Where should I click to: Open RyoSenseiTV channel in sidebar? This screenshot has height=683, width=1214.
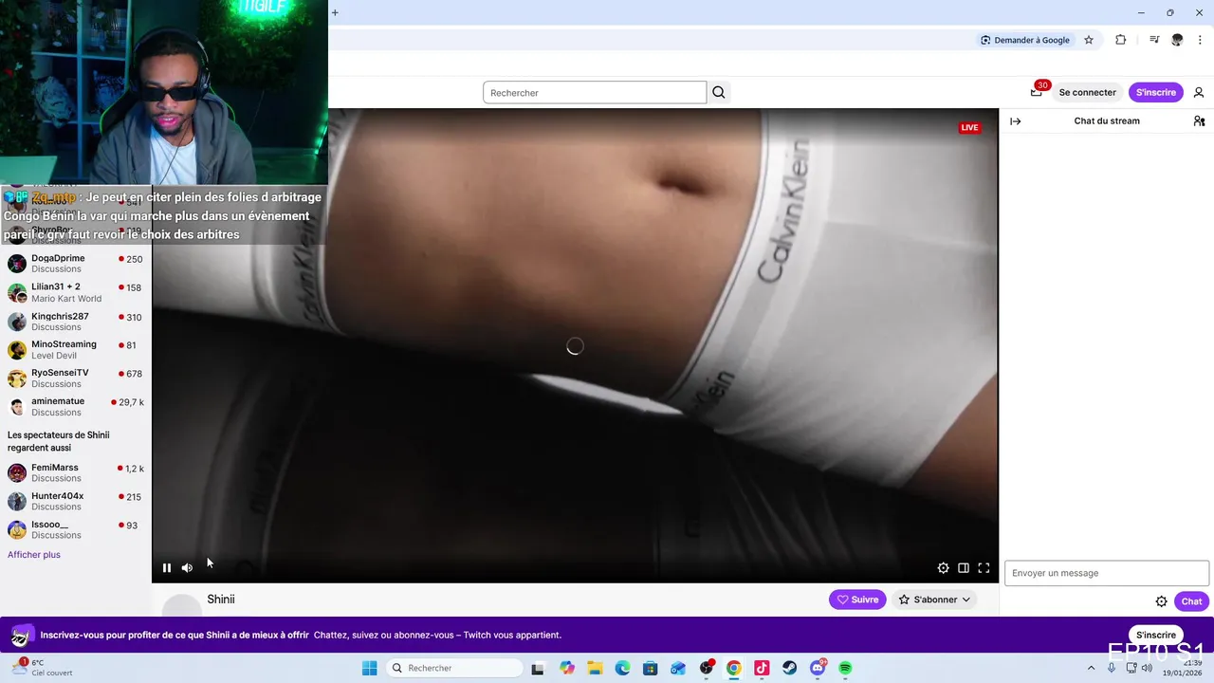(x=76, y=378)
